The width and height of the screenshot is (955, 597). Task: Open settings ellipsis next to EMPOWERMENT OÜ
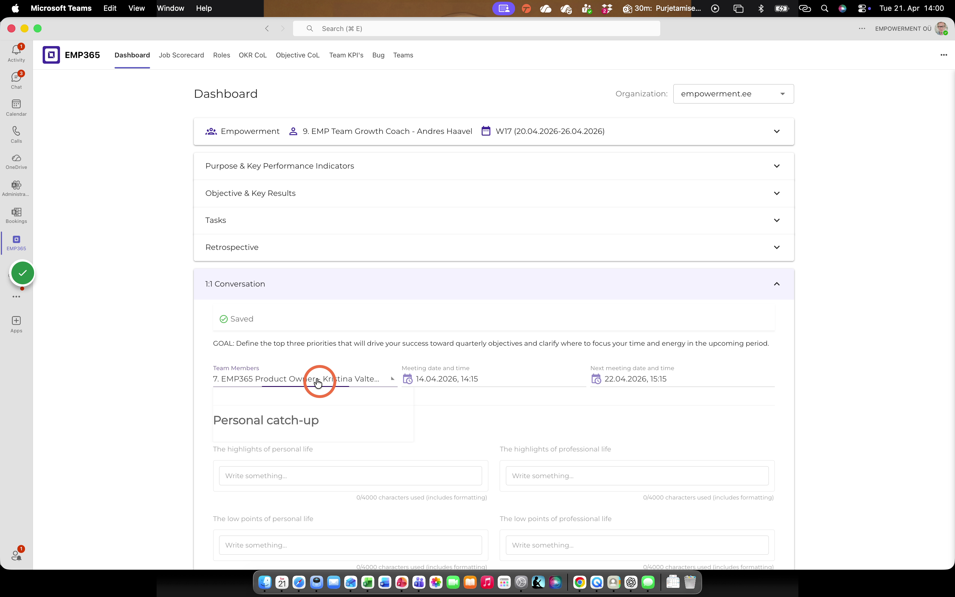(862, 28)
